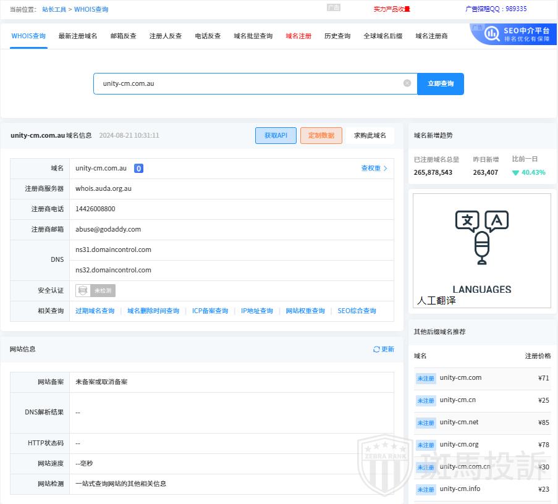
Task: Click the LANGUAGES translation ad image
Action: tap(481, 250)
